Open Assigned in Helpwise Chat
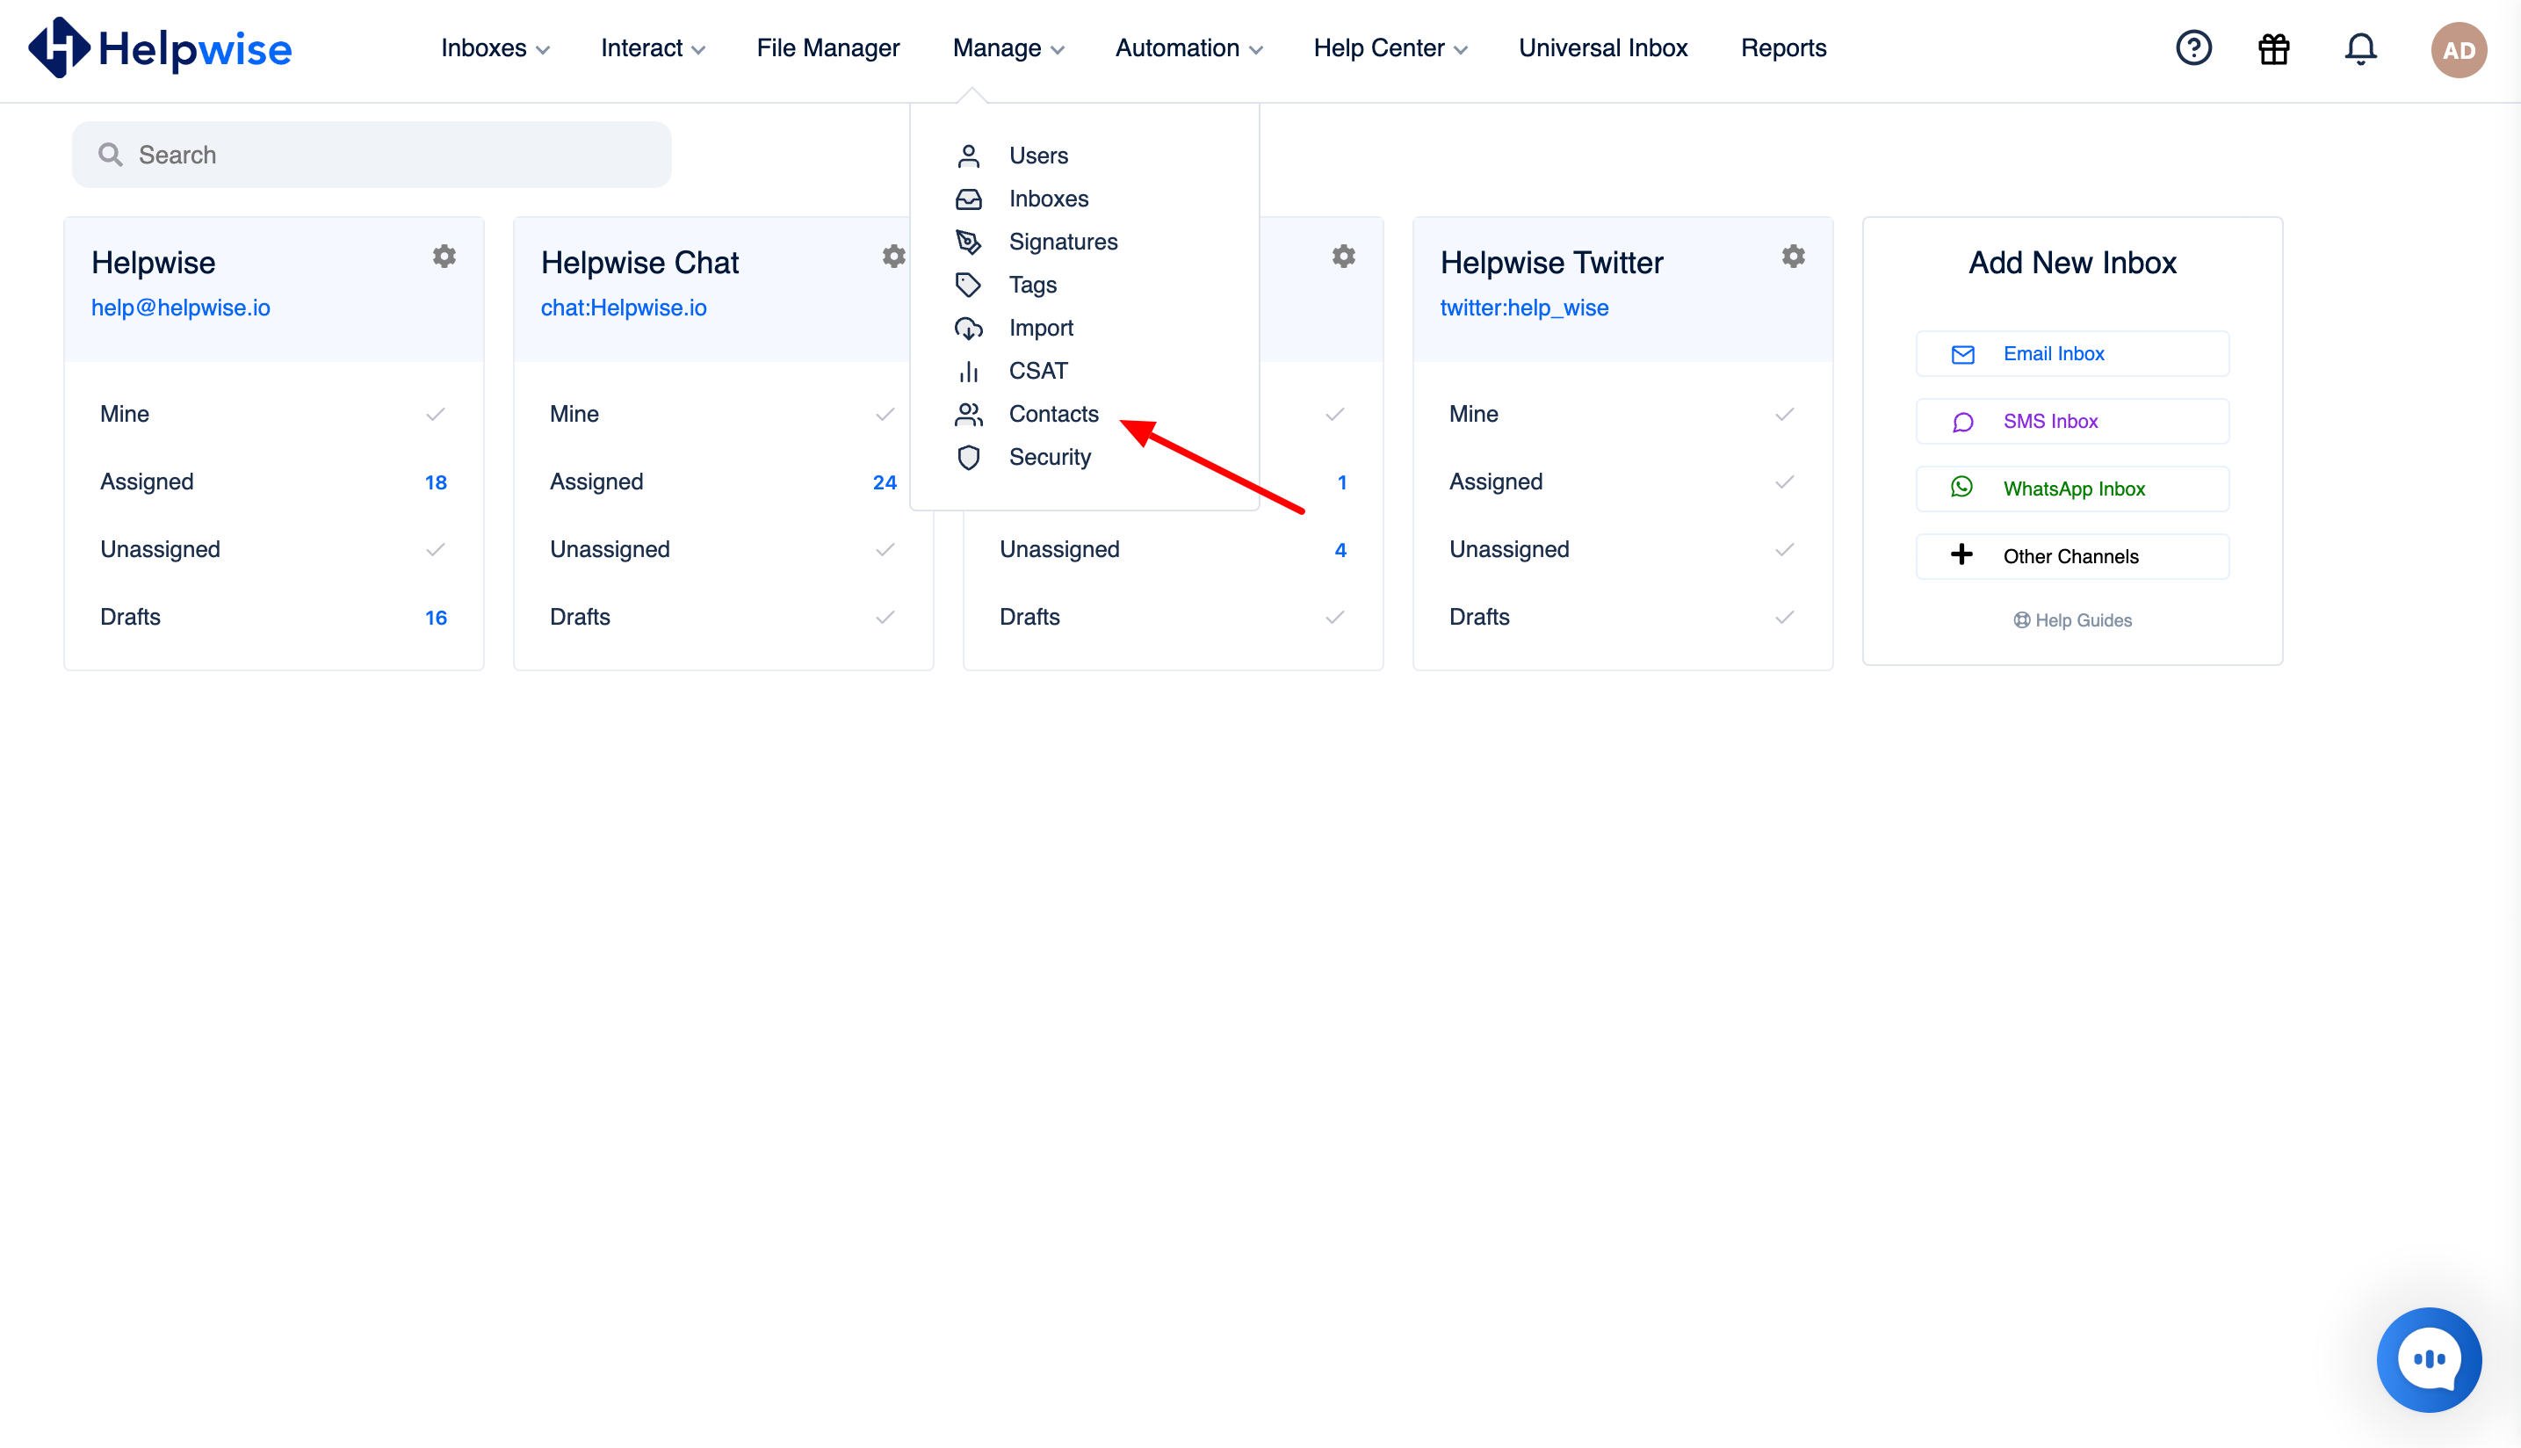 pyautogui.click(x=723, y=482)
